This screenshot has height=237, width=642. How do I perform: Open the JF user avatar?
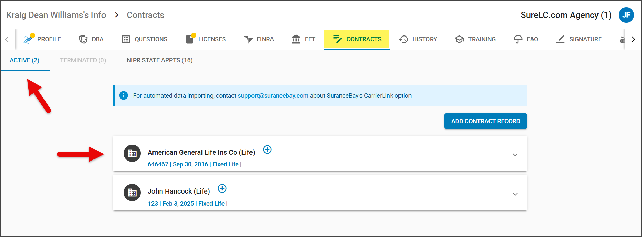coord(626,15)
